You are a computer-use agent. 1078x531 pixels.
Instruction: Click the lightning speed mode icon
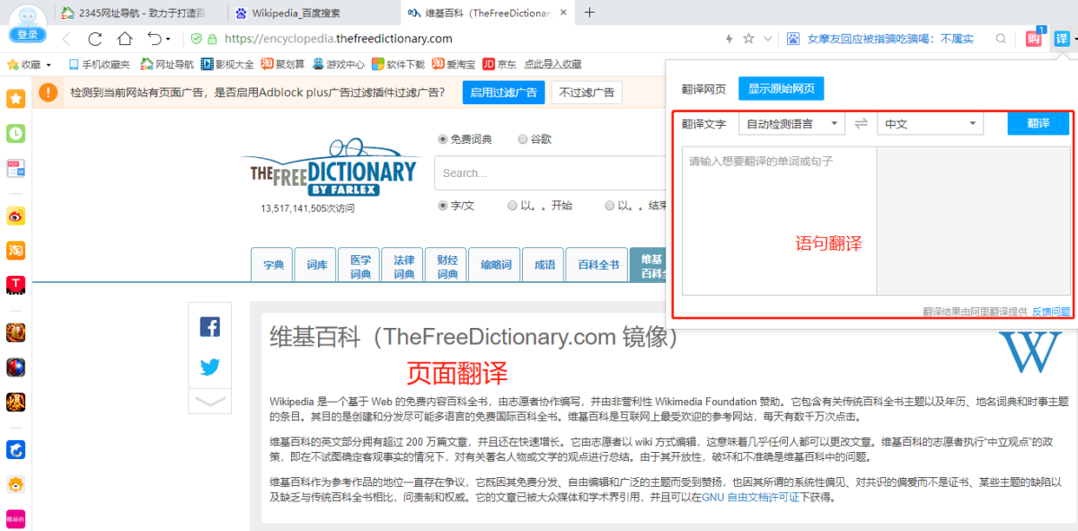[x=729, y=39]
